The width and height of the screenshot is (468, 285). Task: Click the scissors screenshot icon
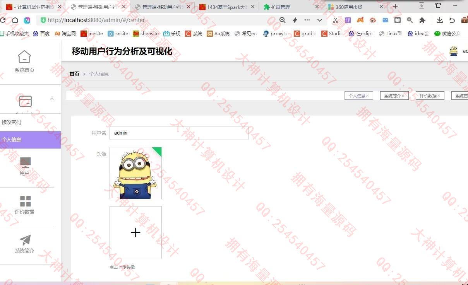[336, 20]
